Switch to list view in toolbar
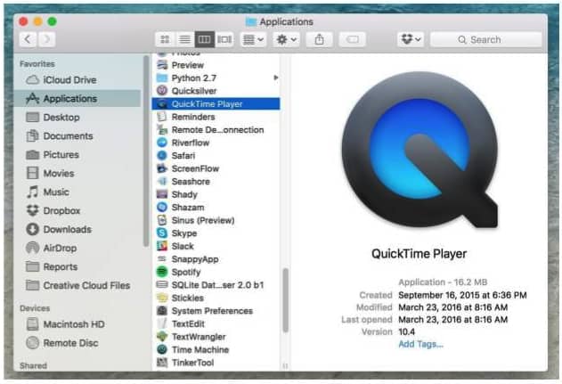The width and height of the screenshot is (562, 384). click(x=183, y=40)
